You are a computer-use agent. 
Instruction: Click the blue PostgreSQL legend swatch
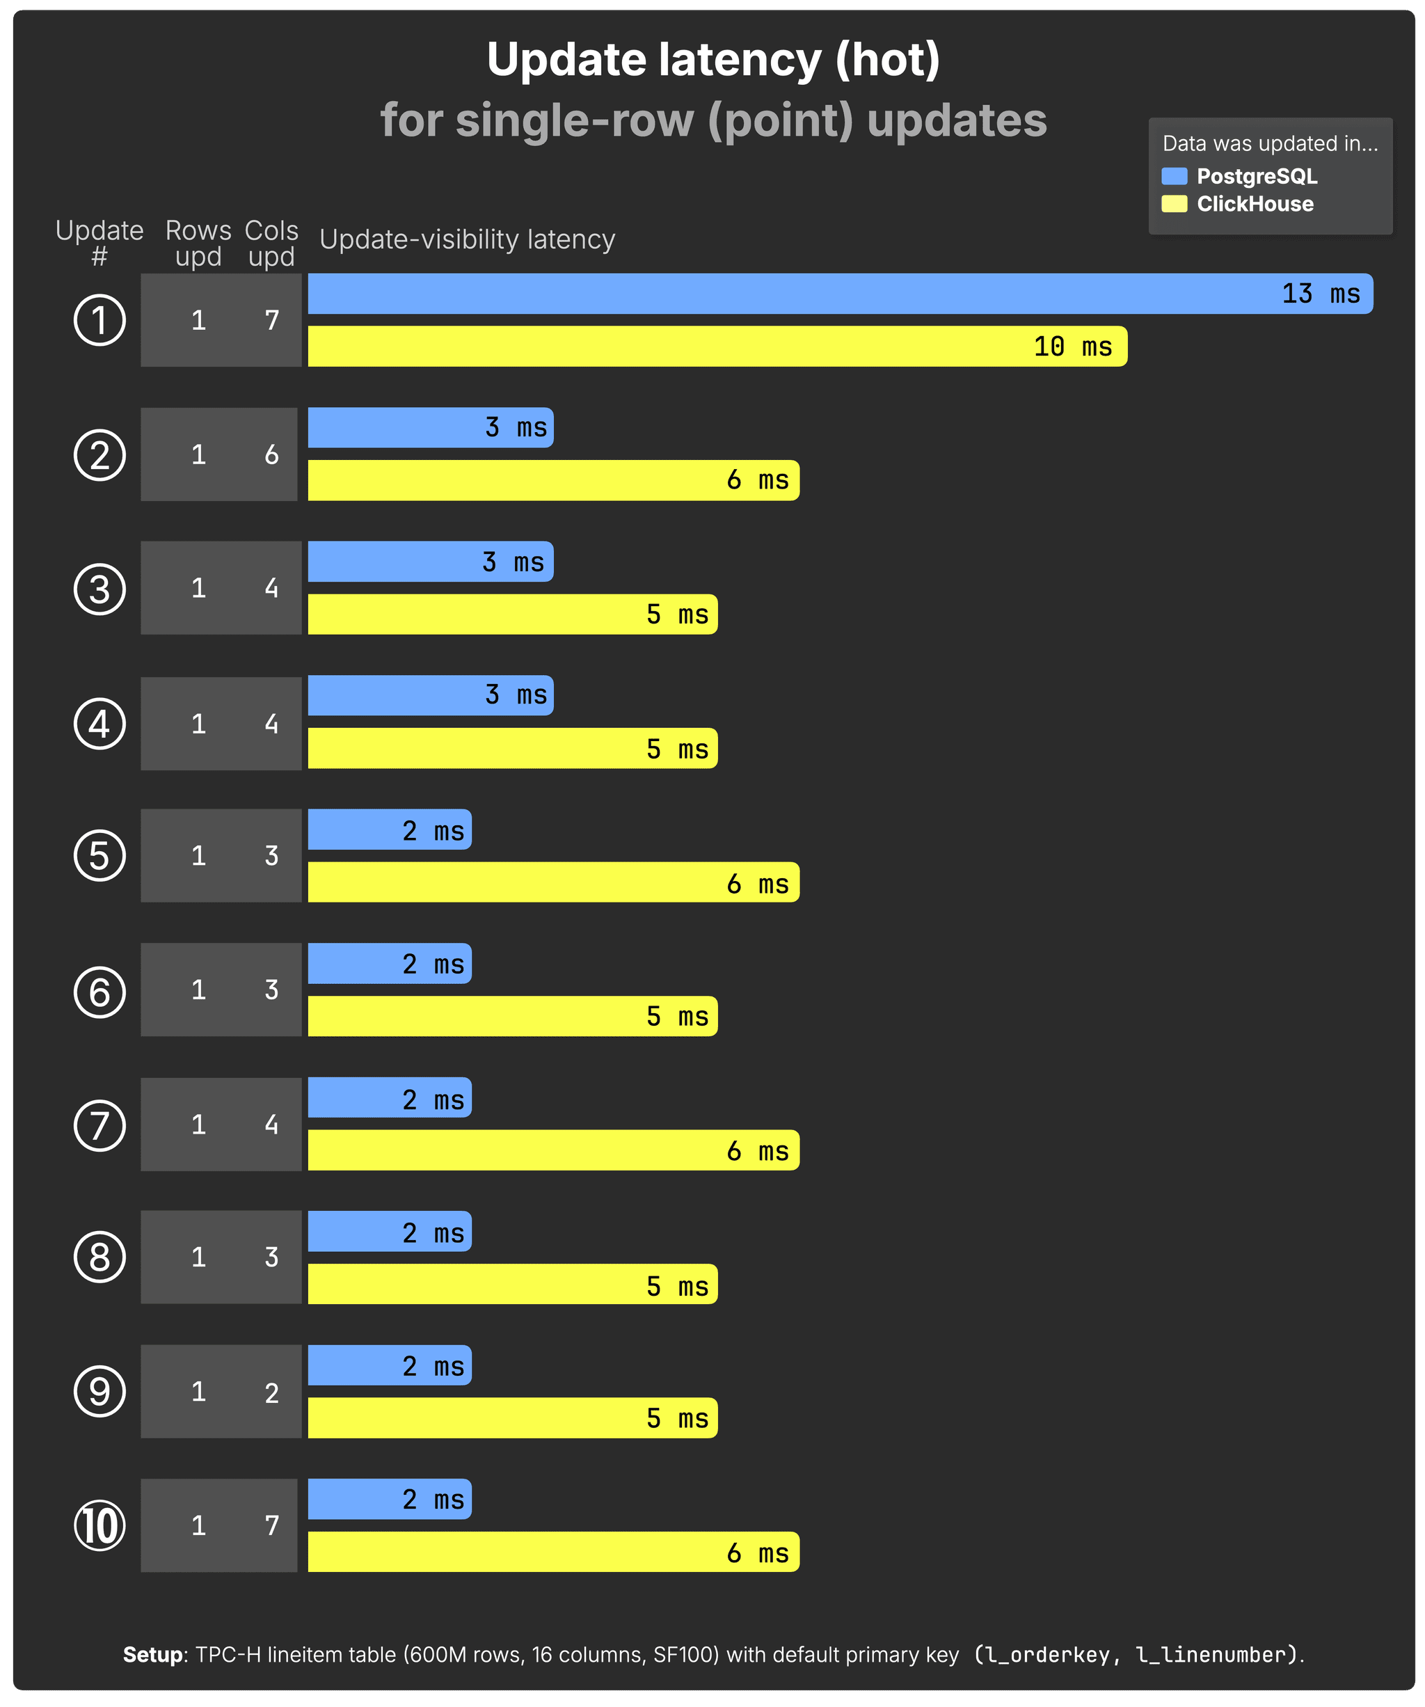tap(1175, 176)
